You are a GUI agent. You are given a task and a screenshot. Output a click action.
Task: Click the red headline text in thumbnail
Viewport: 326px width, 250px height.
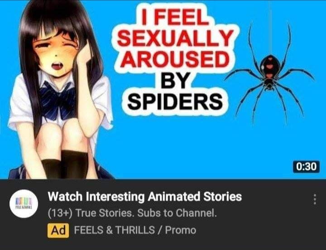176,38
